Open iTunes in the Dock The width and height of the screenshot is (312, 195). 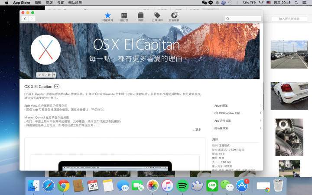tap(167, 185)
